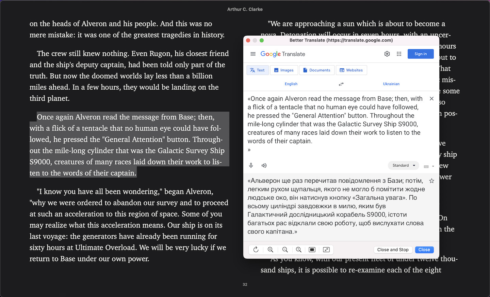
Task: Clear the source text with X
Action: [x=431, y=99]
